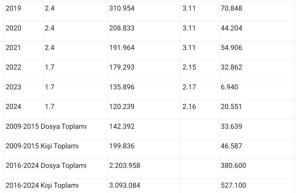Click the 2009-2015 Dosya Toplamı label

tap(46, 127)
